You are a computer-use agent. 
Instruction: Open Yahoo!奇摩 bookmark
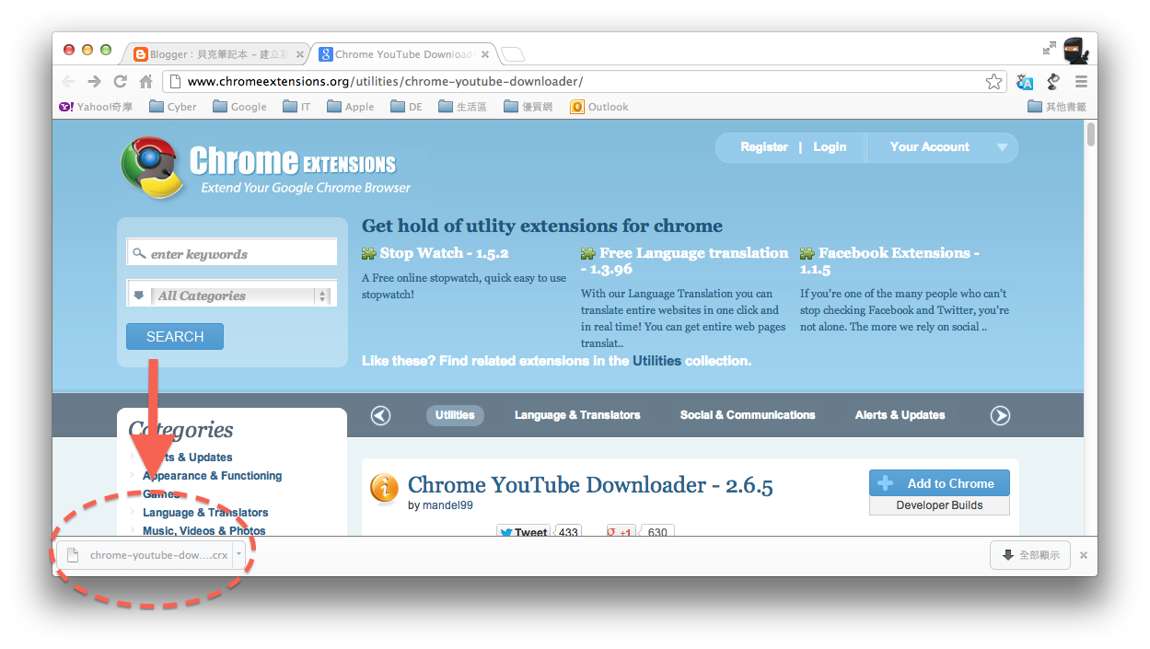(96, 107)
